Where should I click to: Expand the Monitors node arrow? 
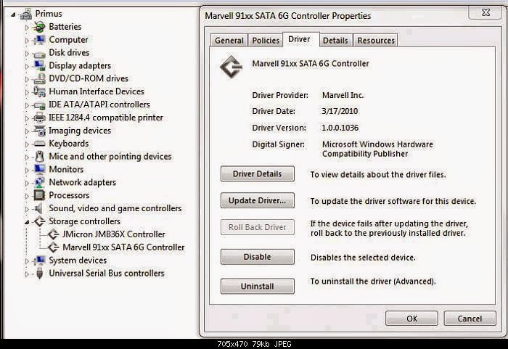click(27, 170)
